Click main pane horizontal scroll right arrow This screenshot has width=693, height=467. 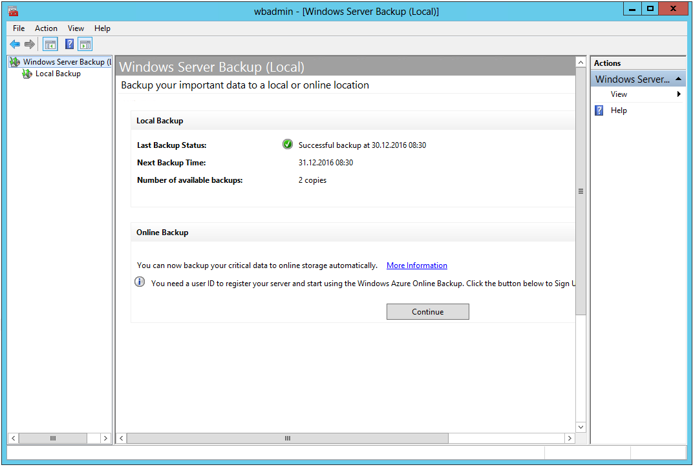click(570, 439)
